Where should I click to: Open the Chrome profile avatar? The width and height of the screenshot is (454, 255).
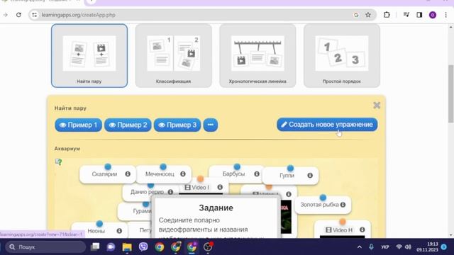click(x=433, y=15)
